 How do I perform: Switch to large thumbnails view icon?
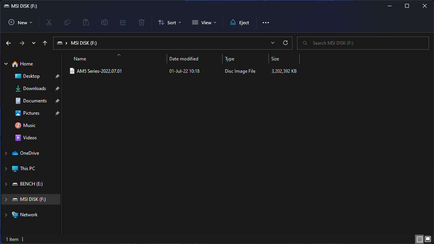tap(428, 239)
